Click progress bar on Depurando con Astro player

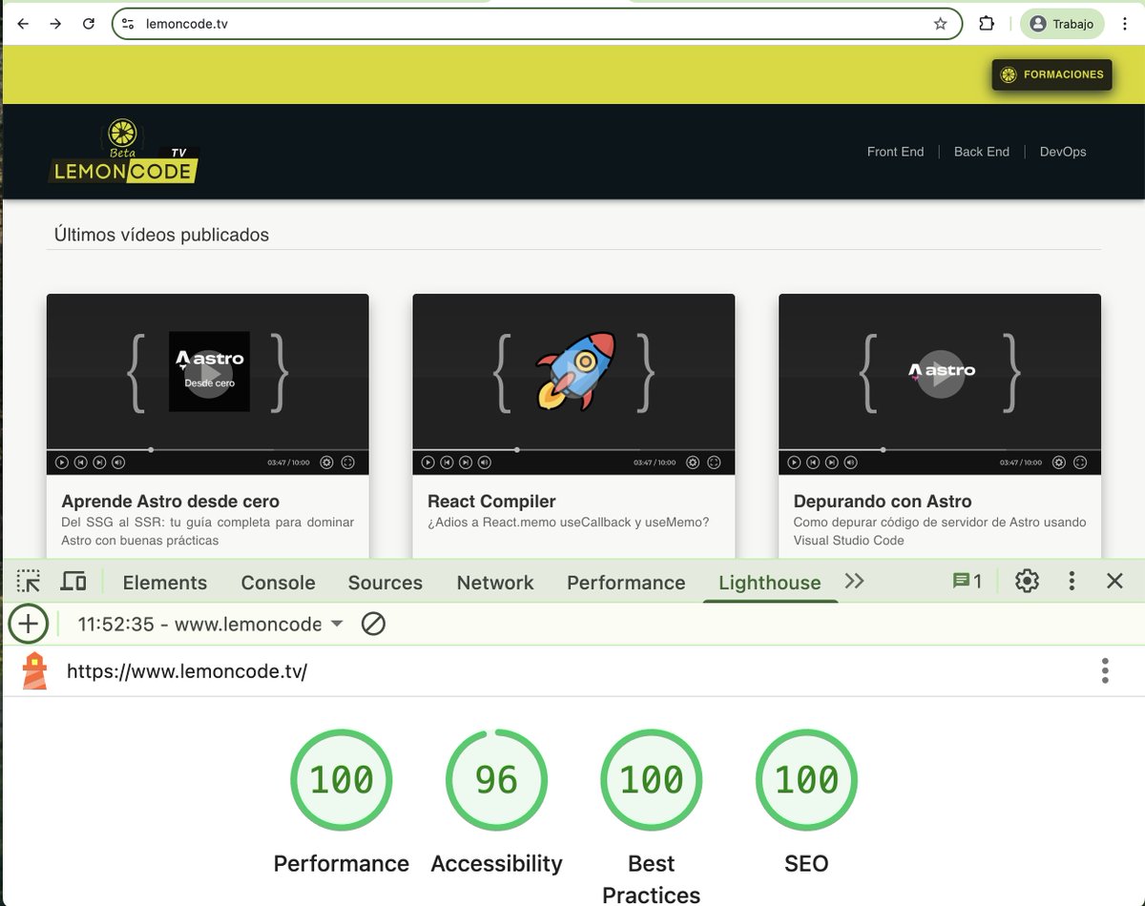pyautogui.click(x=940, y=449)
